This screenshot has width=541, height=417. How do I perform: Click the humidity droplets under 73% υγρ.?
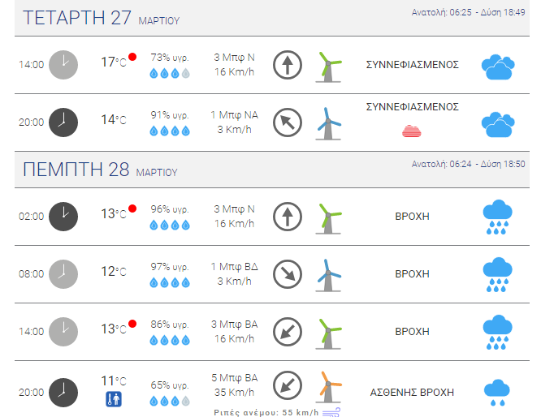click(170, 73)
